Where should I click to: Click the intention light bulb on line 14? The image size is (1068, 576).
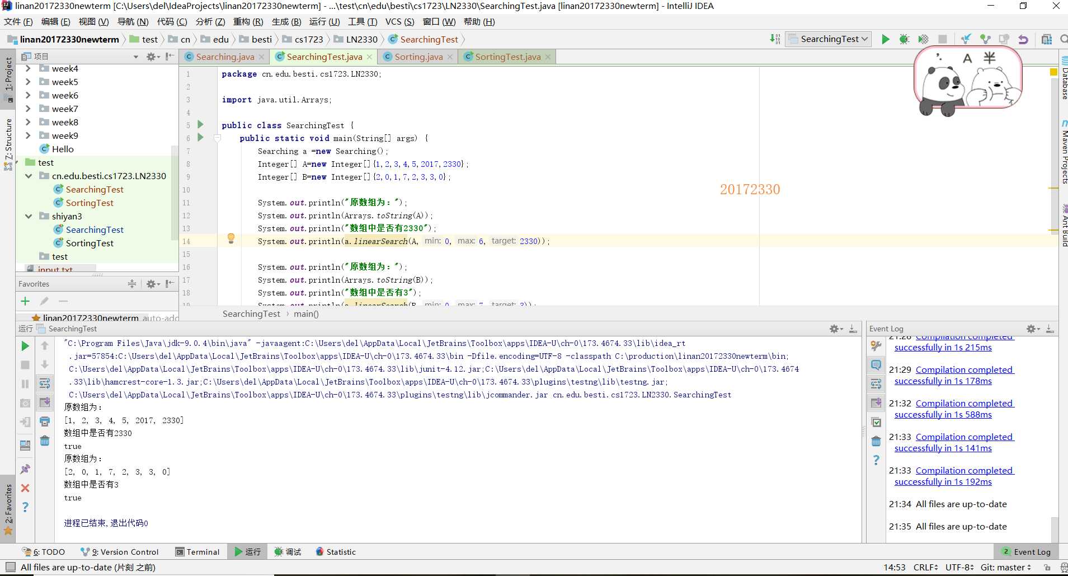[230, 239]
